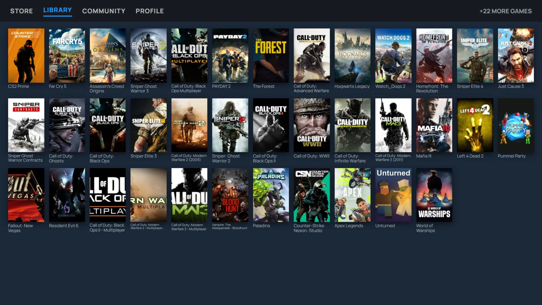Image resolution: width=542 pixels, height=305 pixels.
Task: Select the LIBRARY tab
Action: 58,10
